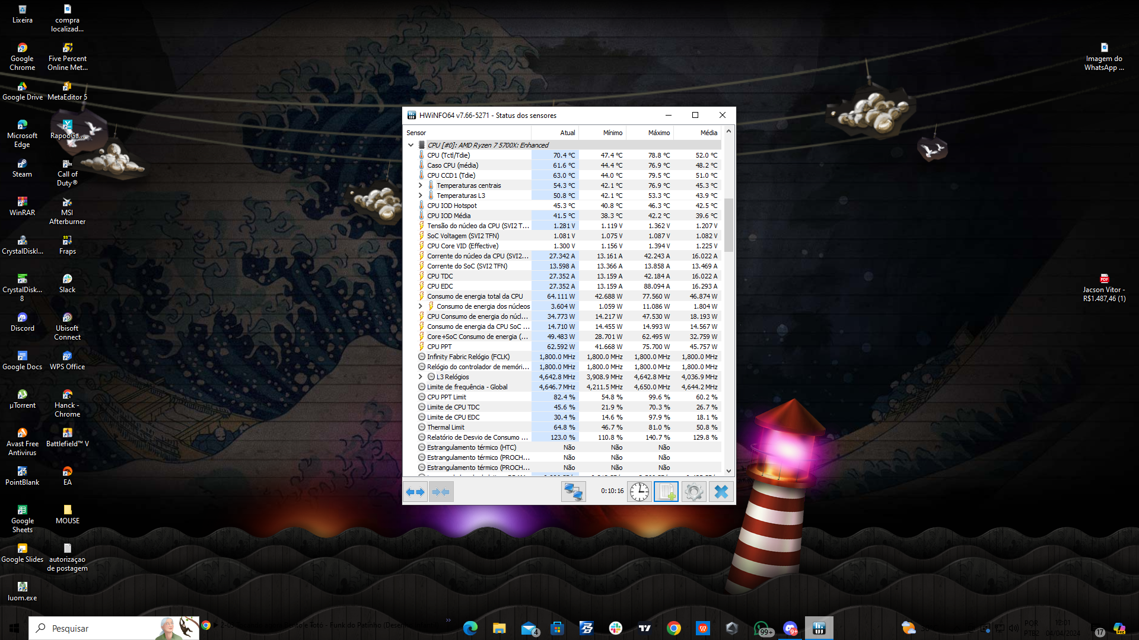Click the HWiNFO taskbar icon
Viewport: 1139px width, 640px height.
coord(819,628)
